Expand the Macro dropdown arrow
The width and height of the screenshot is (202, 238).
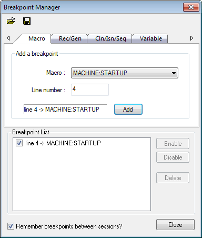[x=174, y=73]
